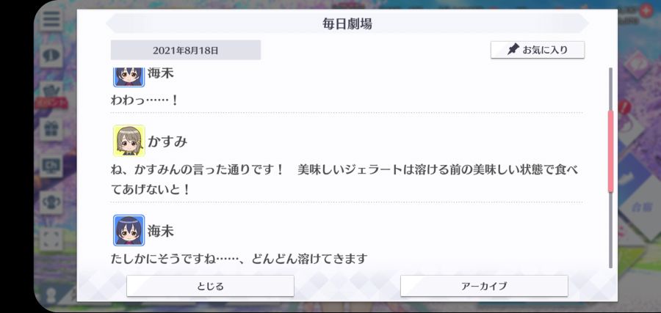Click the pin icon on お気に入り

[x=513, y=50]
